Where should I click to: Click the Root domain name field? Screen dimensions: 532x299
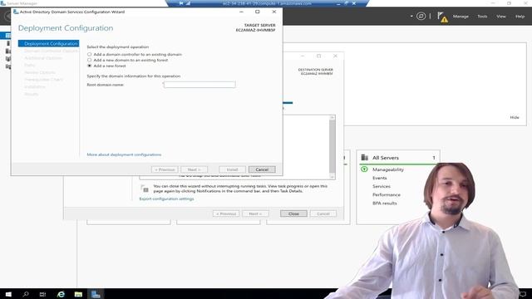pyautogui.click(x=199, y=85)
